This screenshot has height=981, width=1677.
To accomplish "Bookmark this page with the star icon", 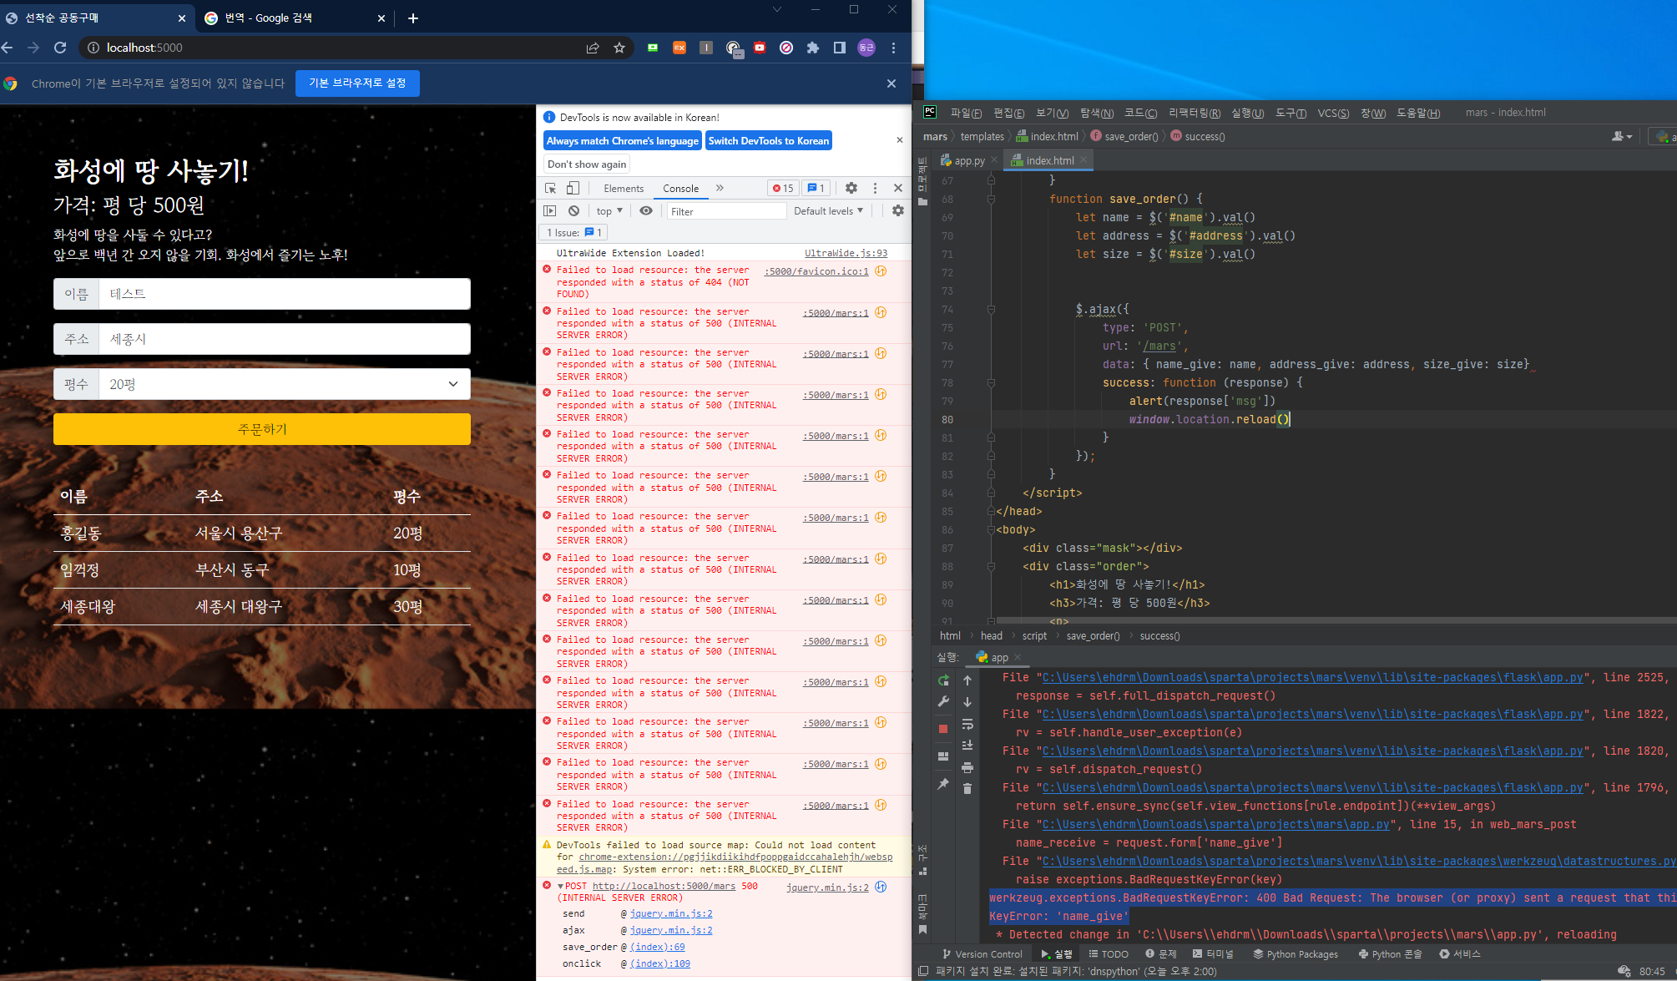I will point(619,48).
